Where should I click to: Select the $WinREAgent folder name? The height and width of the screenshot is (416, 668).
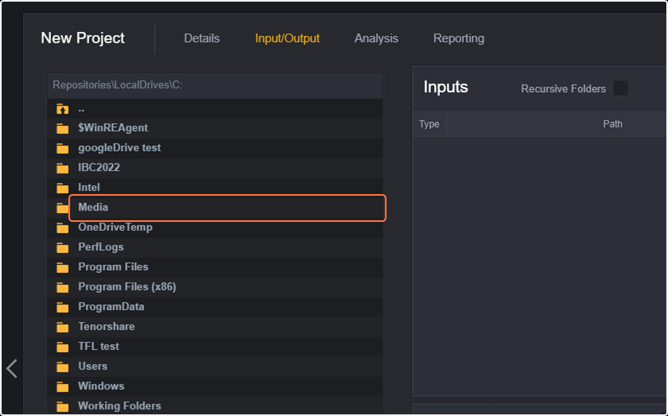click(113, 128)
